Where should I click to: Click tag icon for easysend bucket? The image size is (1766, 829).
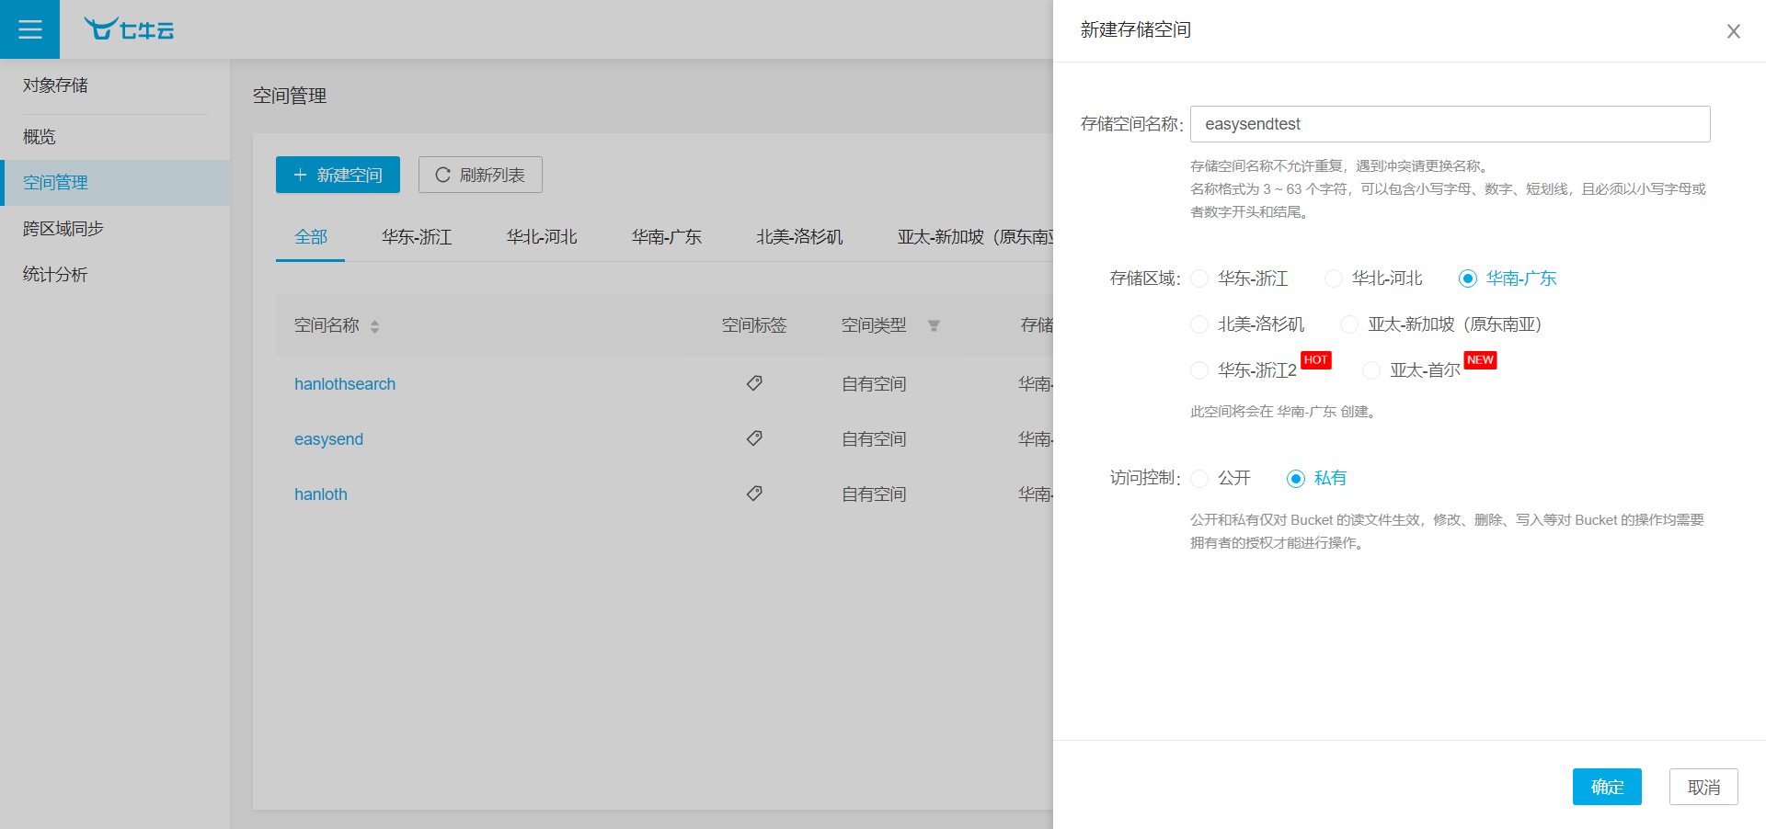[x=754, y=438]
